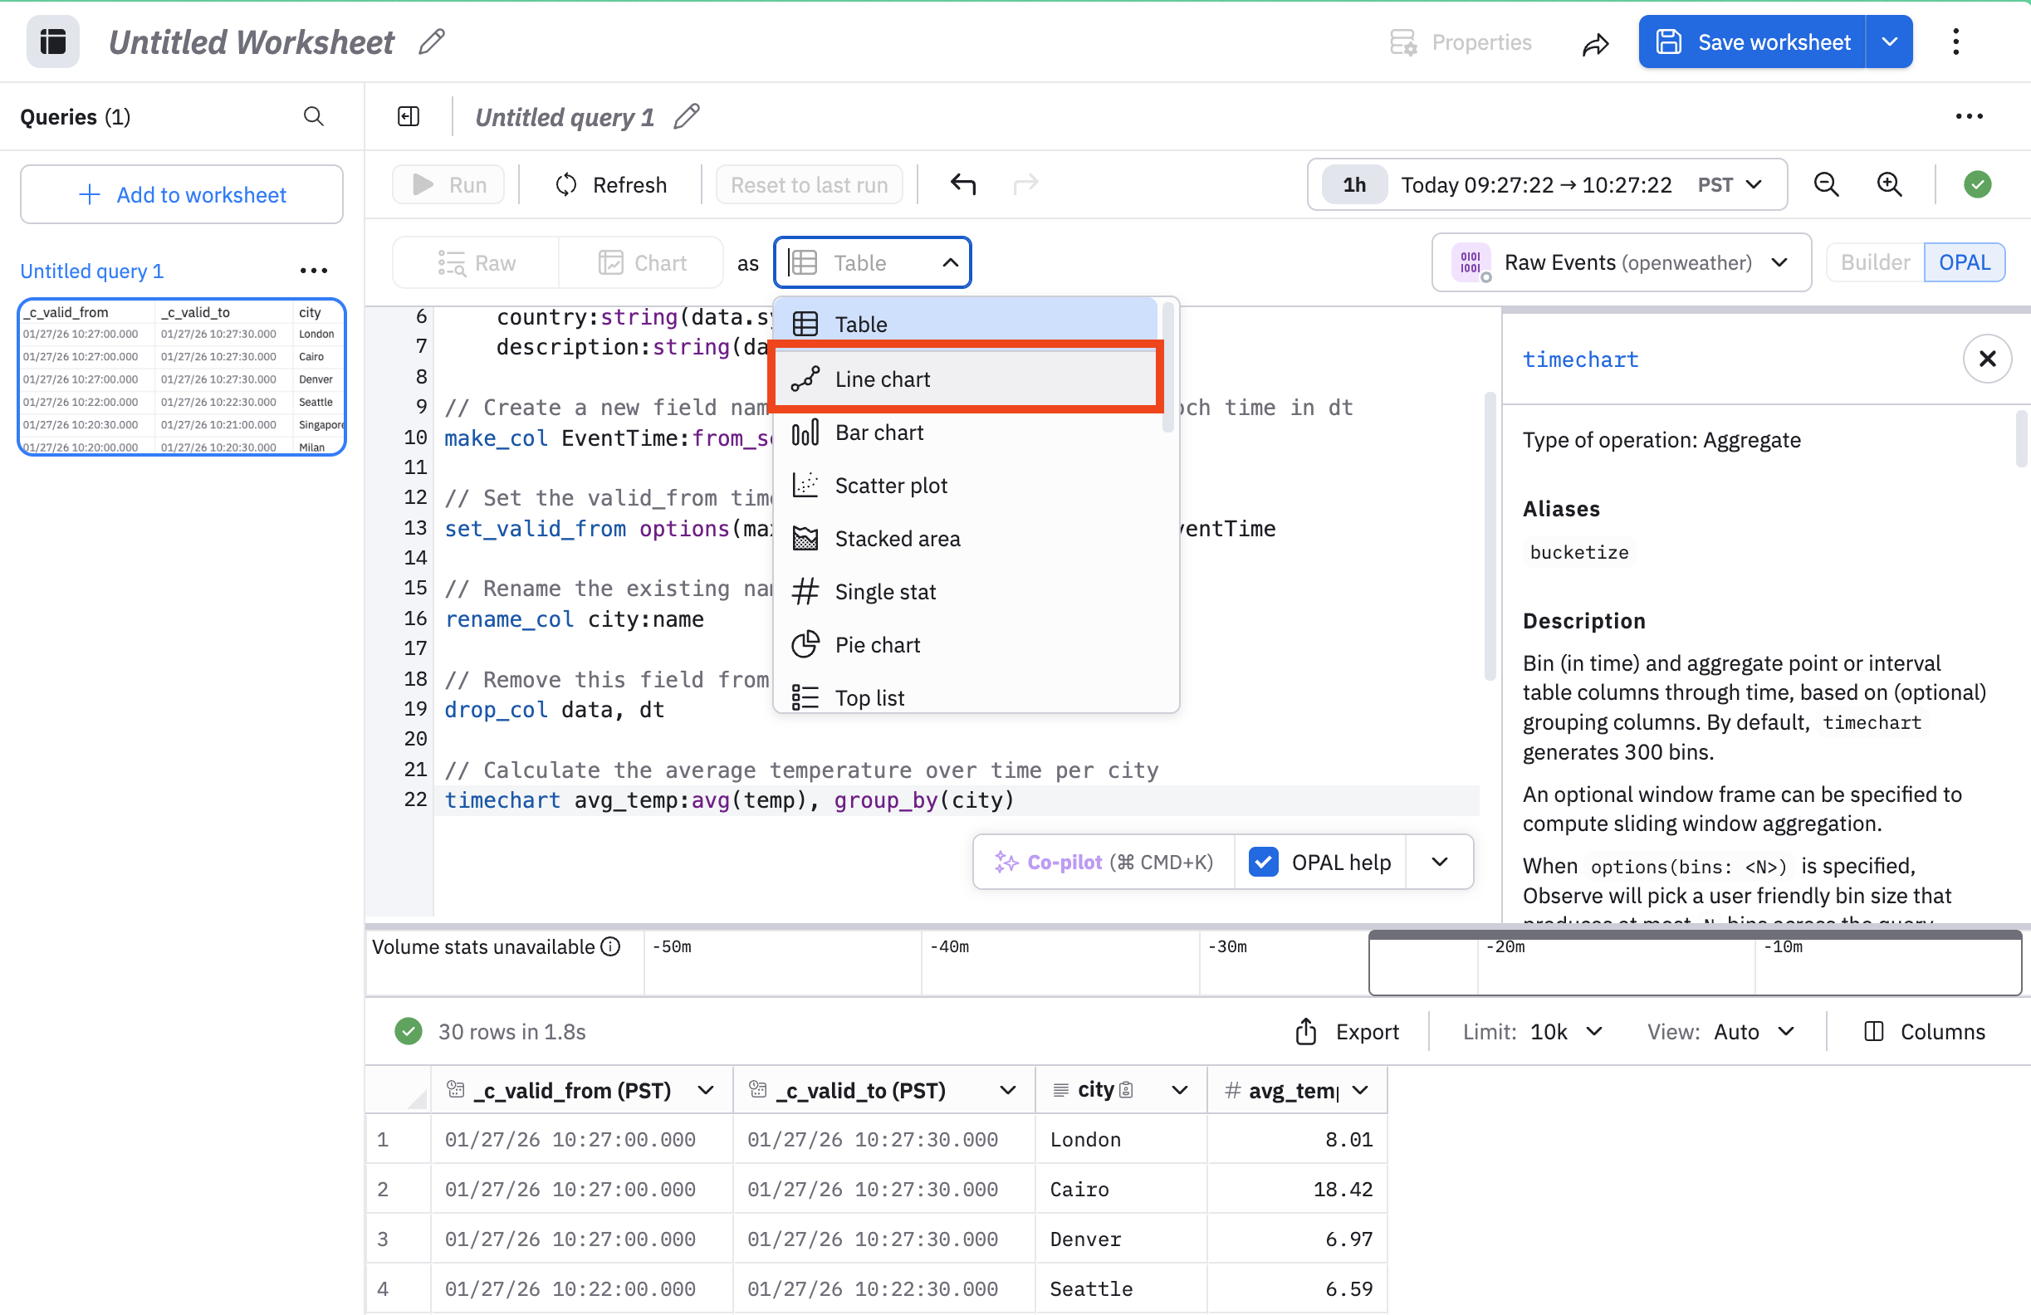This screenshot has height=1315, width=2031.
Task: Open the Raw Events dataset dropdown
Action: point(1622,262)
